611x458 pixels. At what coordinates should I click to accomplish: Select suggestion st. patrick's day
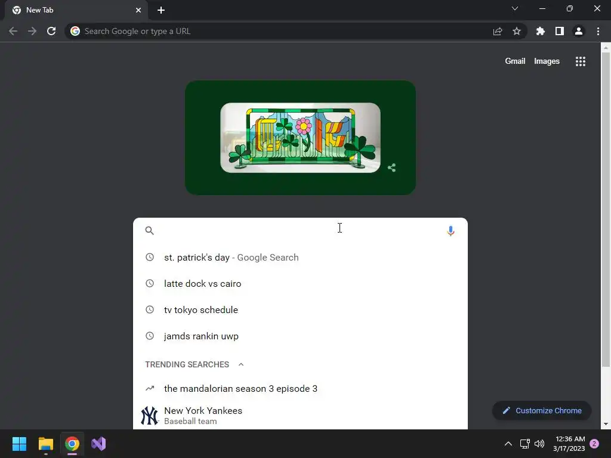click(300, 258)
